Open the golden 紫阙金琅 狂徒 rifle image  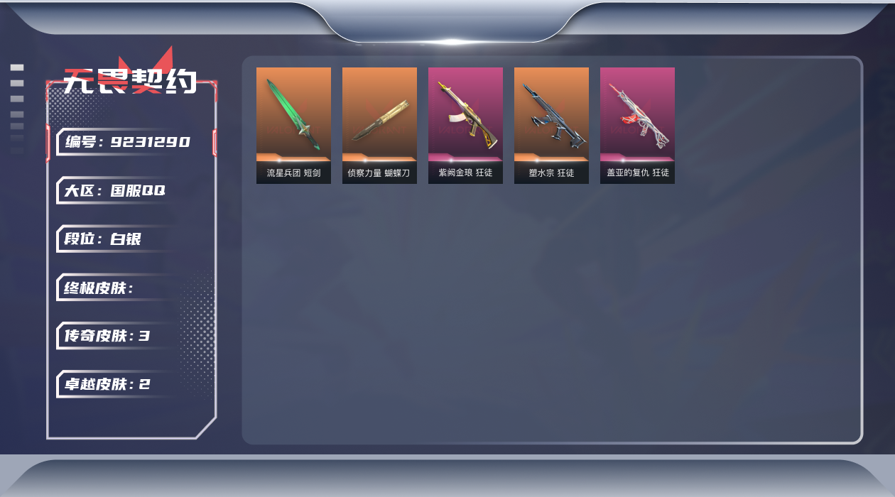point(465,114)
